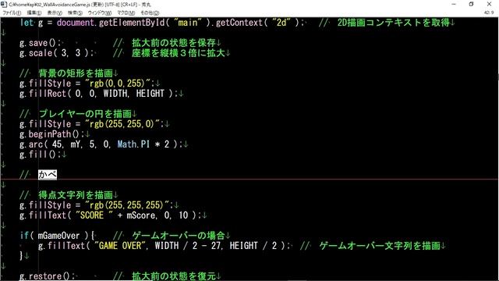The height and width of the screenshot is (281, 499).
Task: Open the マクロ(M) menu
Action: (126, 12)
